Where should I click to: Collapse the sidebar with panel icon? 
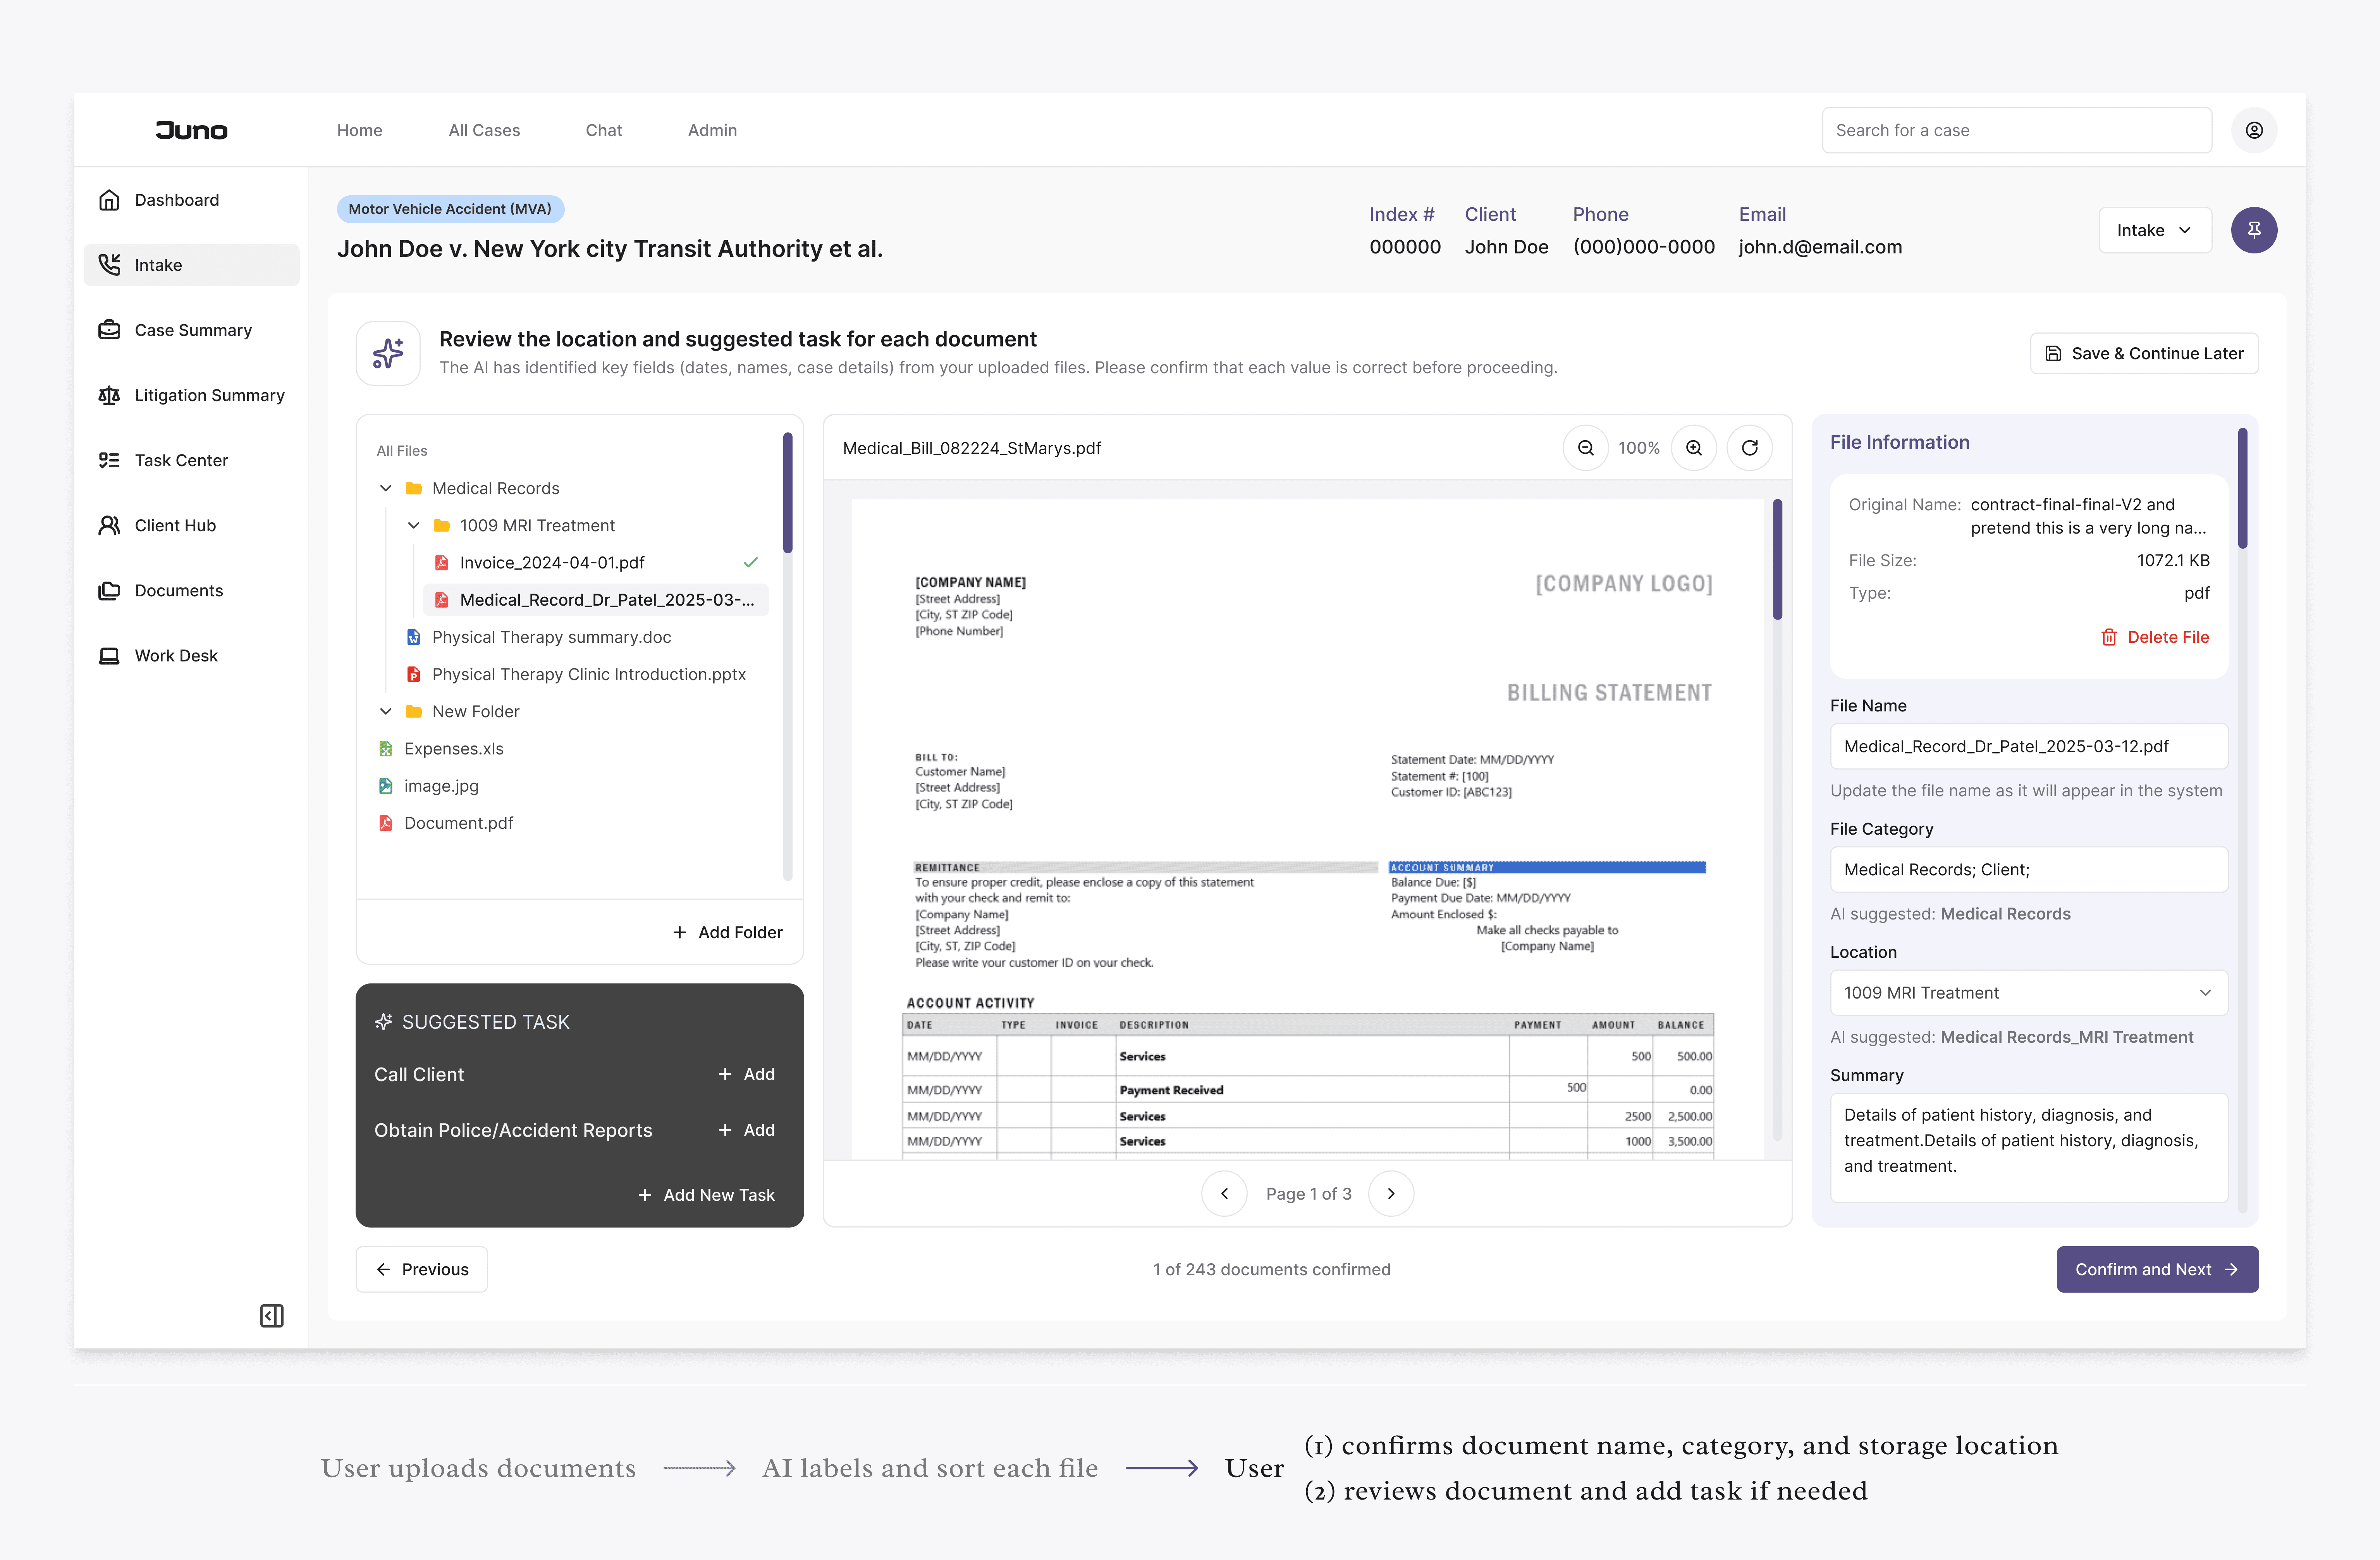pyautogui.click(x=271, y=1315)
